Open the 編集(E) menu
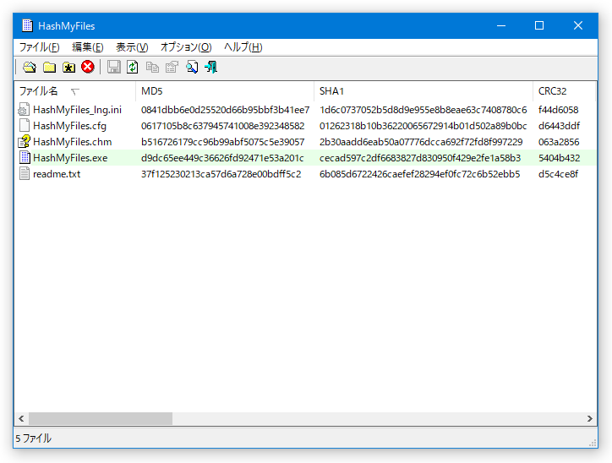This screenshot has height=463, width=612. 88,47
